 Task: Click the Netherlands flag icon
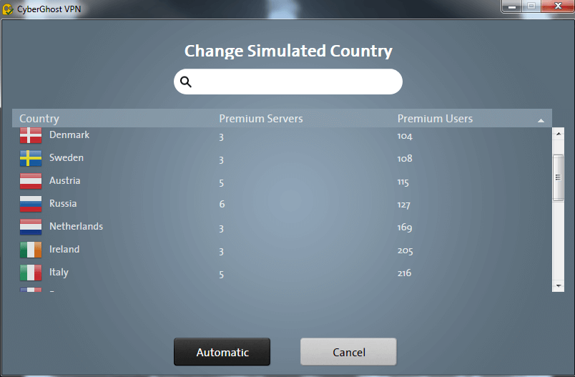coord(30,227)
